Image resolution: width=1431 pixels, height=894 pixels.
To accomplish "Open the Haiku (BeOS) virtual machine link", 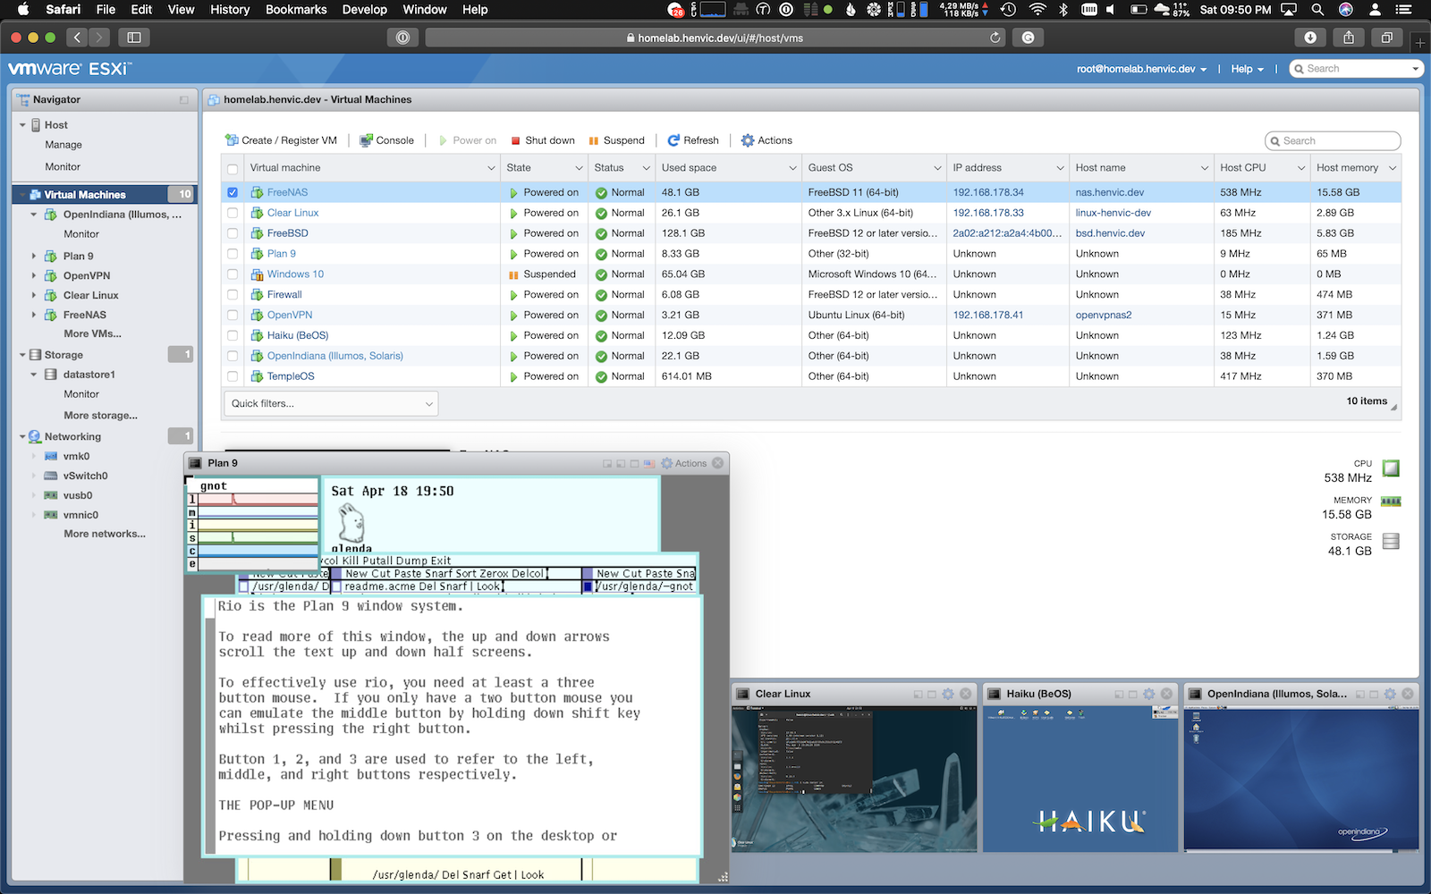I will [x=298, y=335].
